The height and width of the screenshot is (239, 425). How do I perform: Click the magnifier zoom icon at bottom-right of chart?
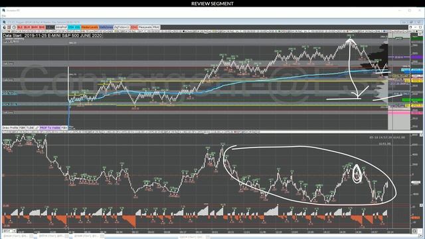[414, 231]
